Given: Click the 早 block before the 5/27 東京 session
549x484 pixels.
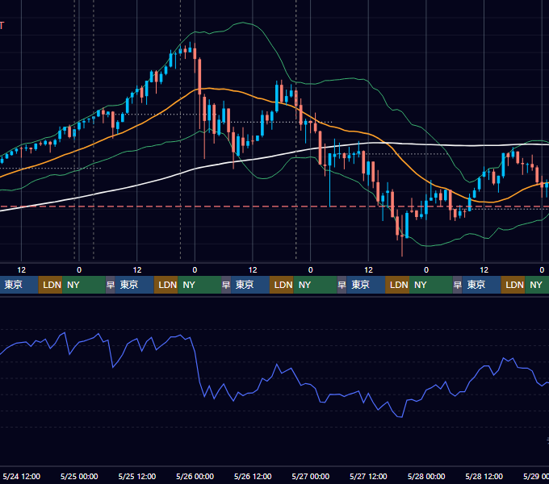Looking at the screenshot, I should click(342, 285).
